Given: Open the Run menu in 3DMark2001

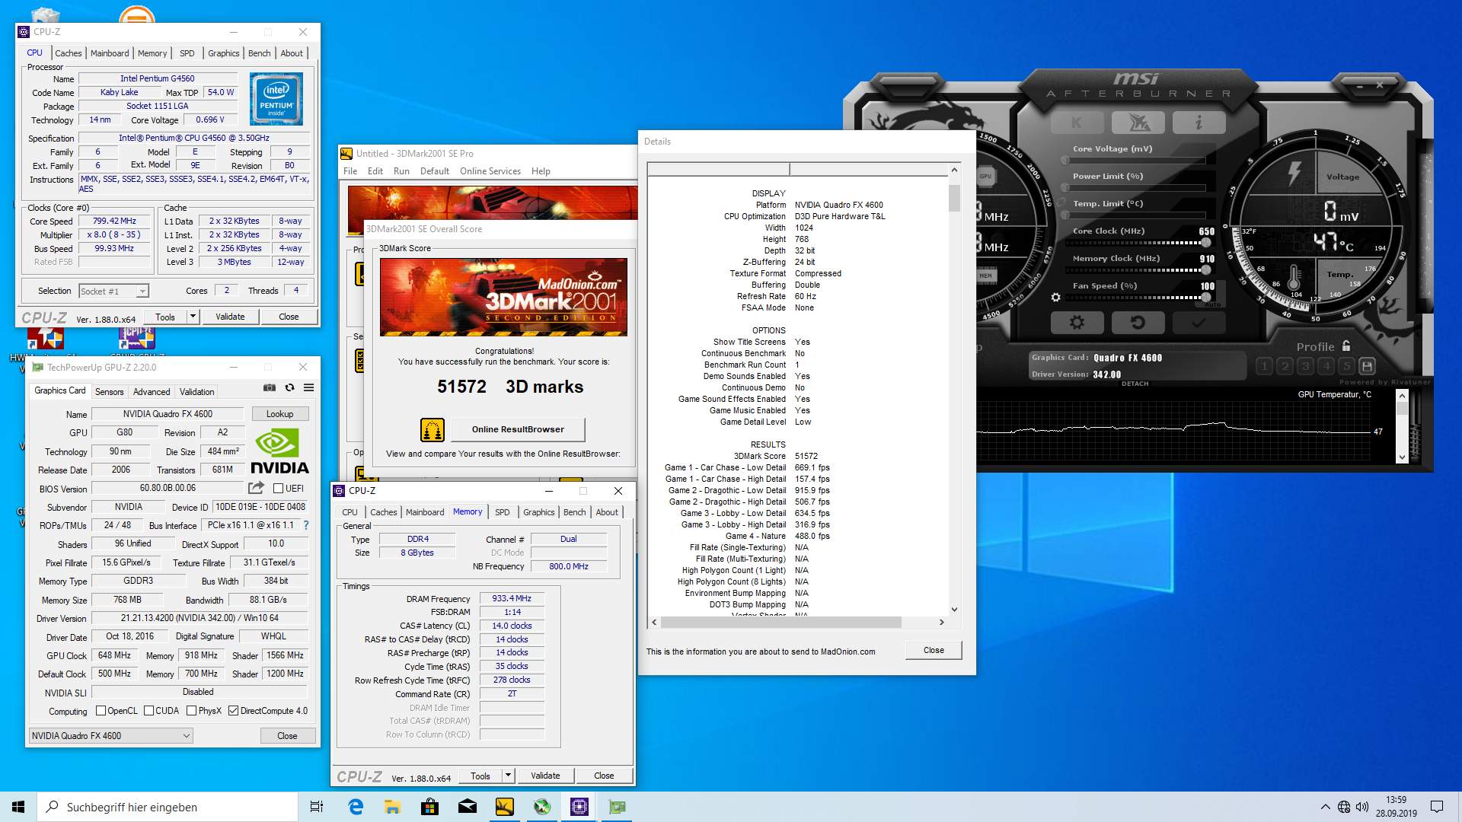Looking at the screenshot, I should coord(401,171).
